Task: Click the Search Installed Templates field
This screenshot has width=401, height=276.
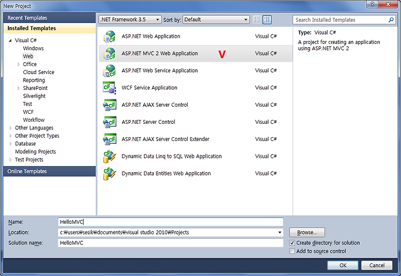Action: (x=340, y=19)
